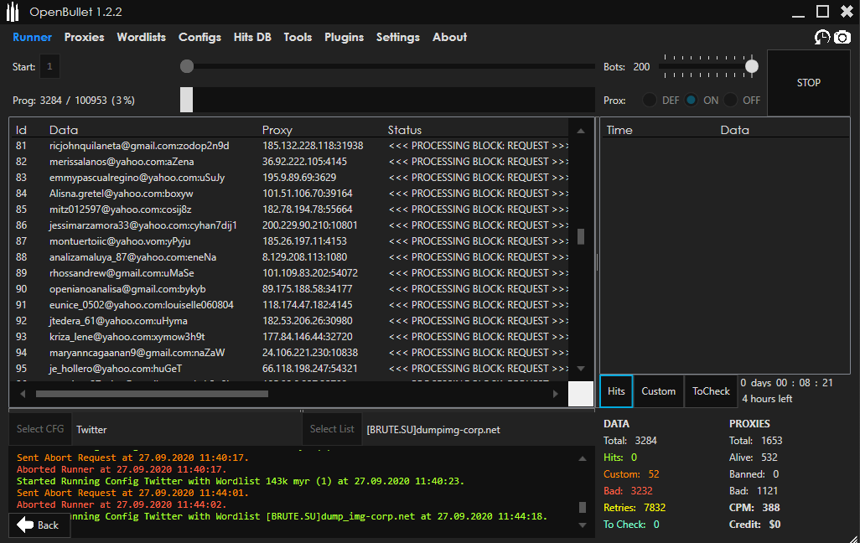Click the '[BRUTE.SU]dumpimg-corp.net' wordlist name
Image resolution: width=860 pixels, height=543 pixels.
pos(433,430)
